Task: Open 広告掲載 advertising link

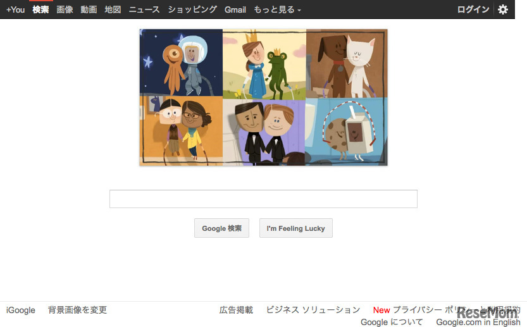Action: coord(236,310)
